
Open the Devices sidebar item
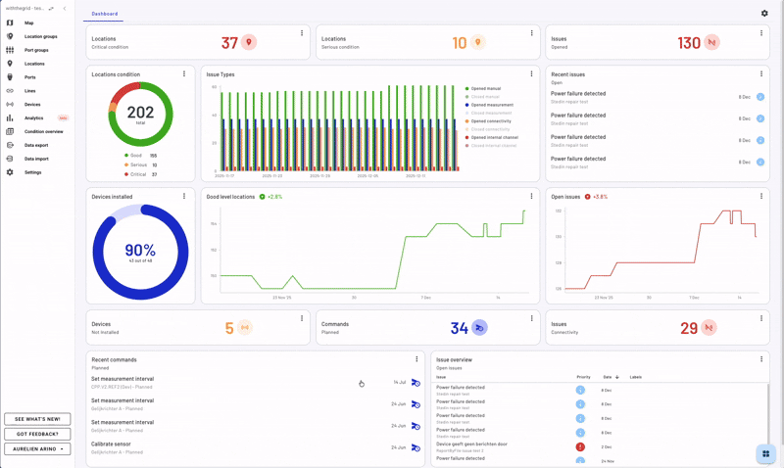point(32,104)
